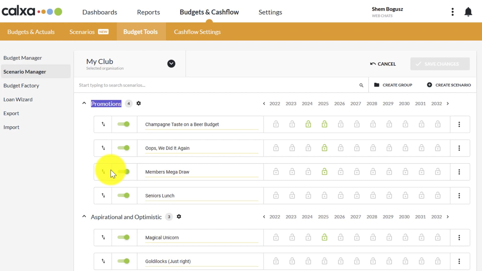Click the 2022 lock icon for Seniors Lunch

tap(276, 195)
